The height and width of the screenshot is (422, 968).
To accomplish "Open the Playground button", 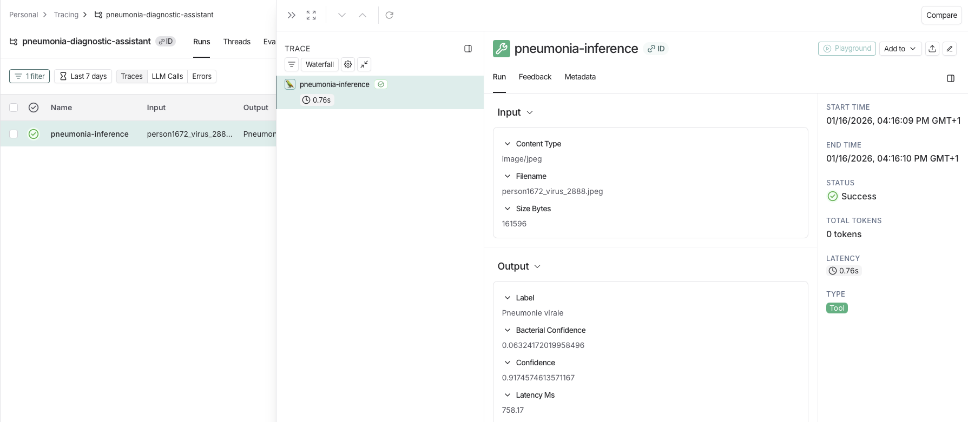I will pos(847,49).
